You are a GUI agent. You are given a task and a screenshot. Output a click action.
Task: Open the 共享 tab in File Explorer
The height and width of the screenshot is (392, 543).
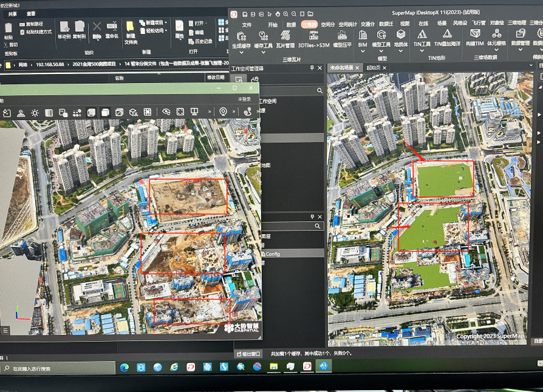(13, 14)
